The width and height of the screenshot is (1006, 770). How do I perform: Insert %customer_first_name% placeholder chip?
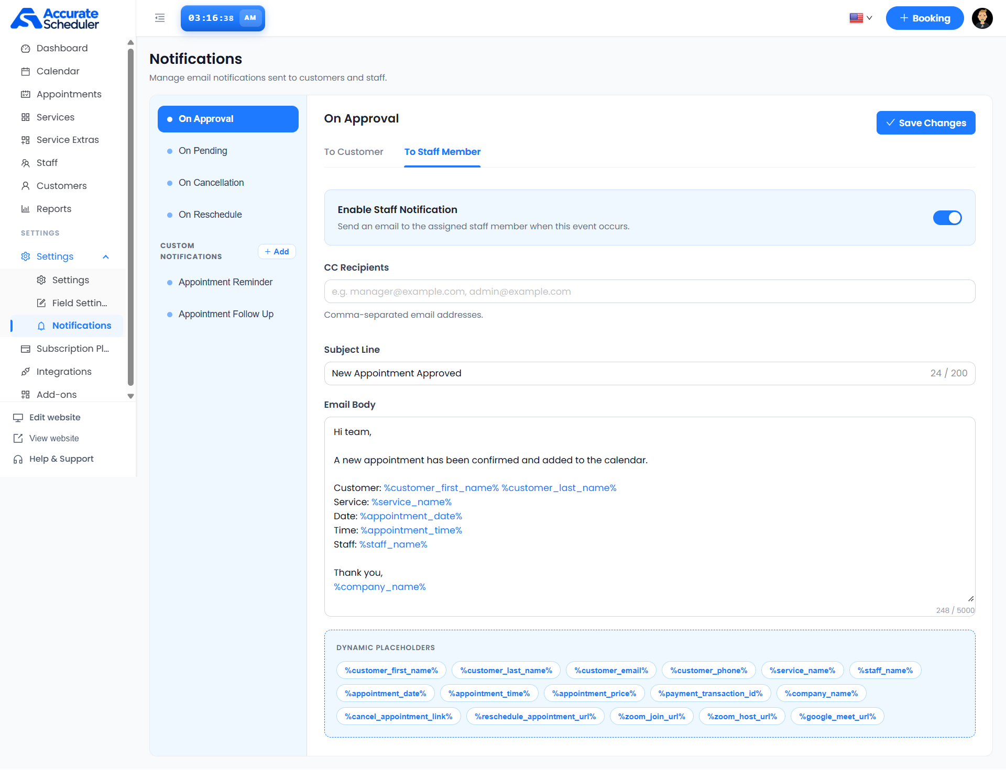391,671
